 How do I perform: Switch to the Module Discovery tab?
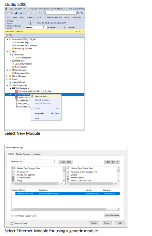click(23, 154)
